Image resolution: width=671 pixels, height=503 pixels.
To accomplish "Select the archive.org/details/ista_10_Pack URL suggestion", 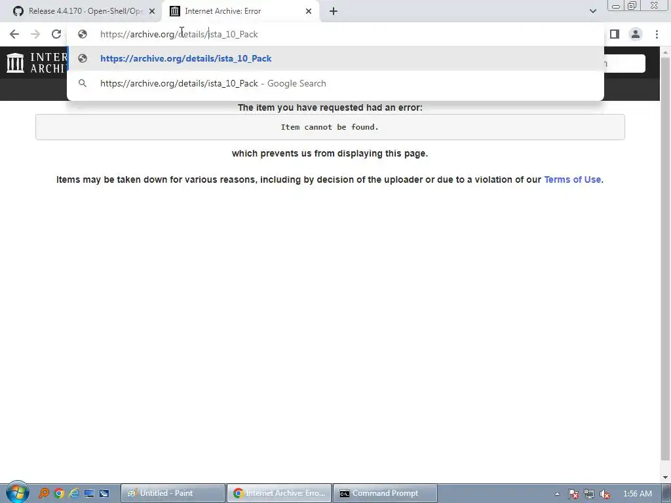I will 335,58.
